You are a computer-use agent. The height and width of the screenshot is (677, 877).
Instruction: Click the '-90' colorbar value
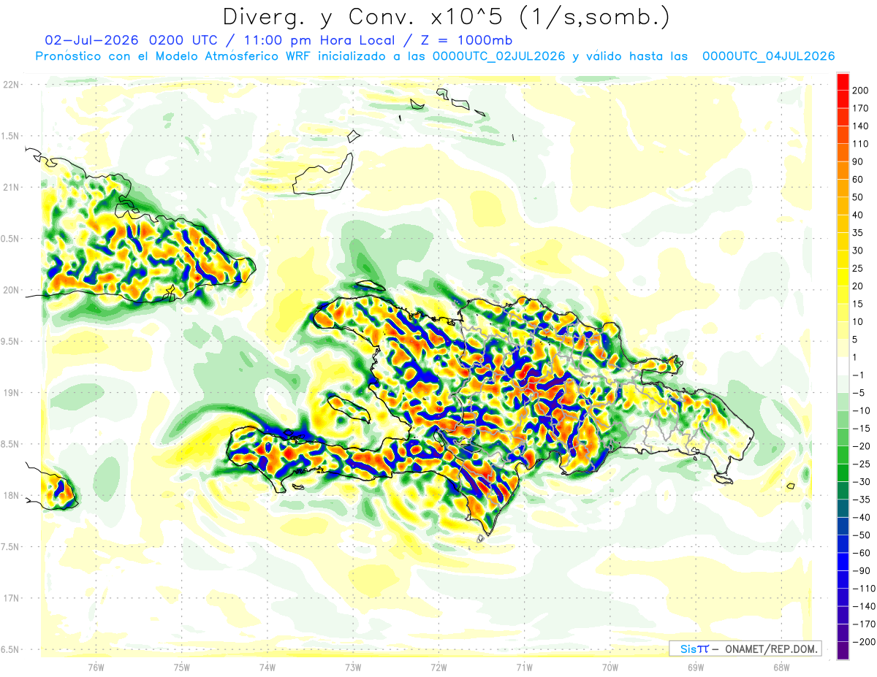(x=863, y=570)
